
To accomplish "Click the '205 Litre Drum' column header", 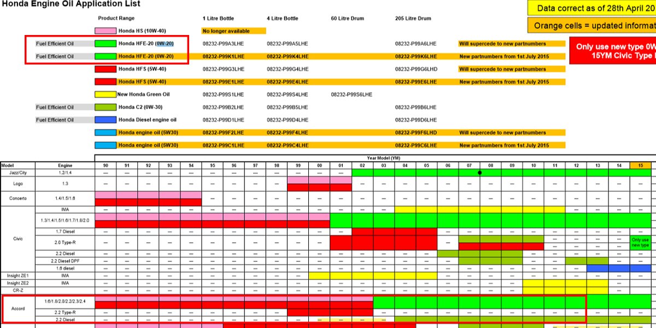I will click(413, 19).
